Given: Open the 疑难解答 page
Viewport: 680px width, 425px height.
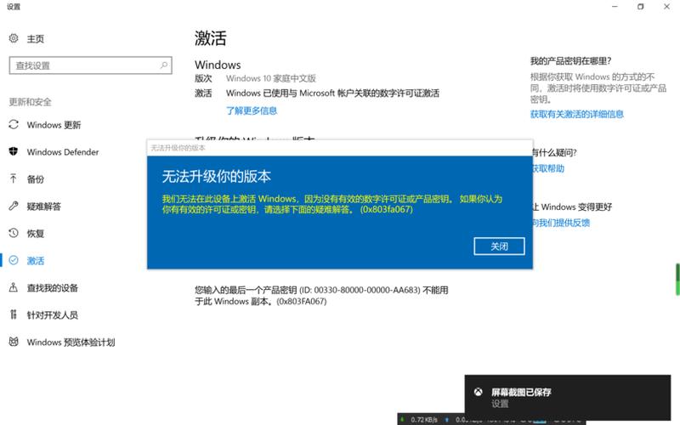Looking at the screenshot, I should tap(44, 207).
